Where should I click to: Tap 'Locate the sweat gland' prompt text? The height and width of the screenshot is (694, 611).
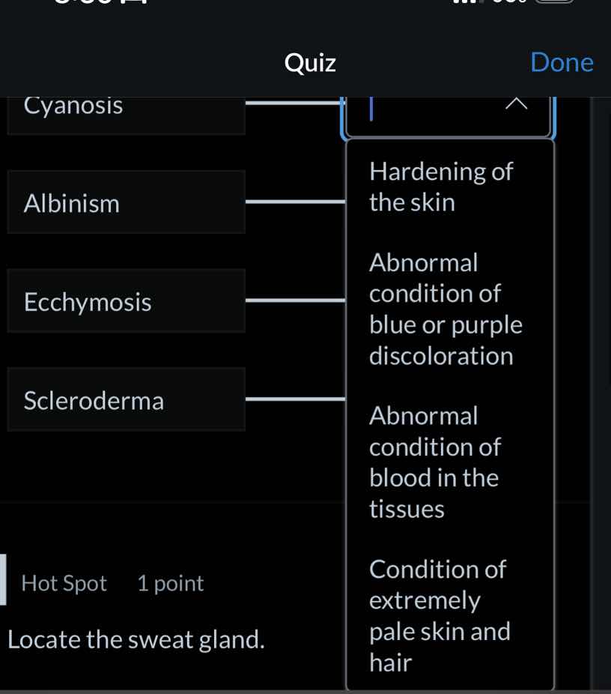pos(135,640)
